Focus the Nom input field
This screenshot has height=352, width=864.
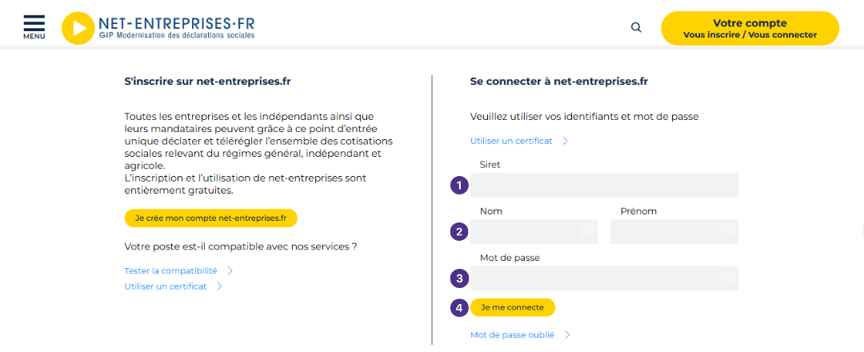pyautogui.click(x=534, y=231)
